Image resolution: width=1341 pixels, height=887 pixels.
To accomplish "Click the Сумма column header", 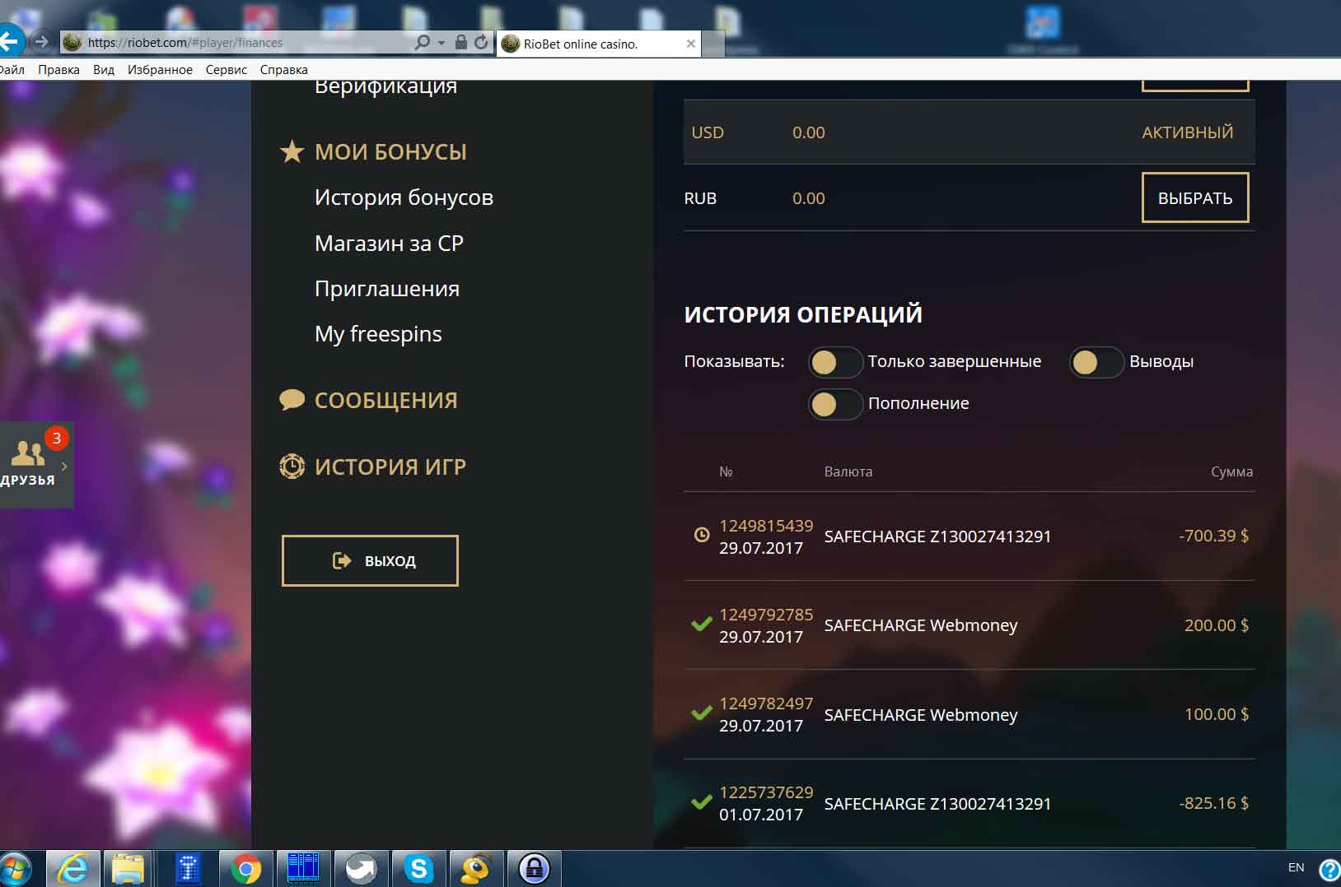I will point(1231,471).
